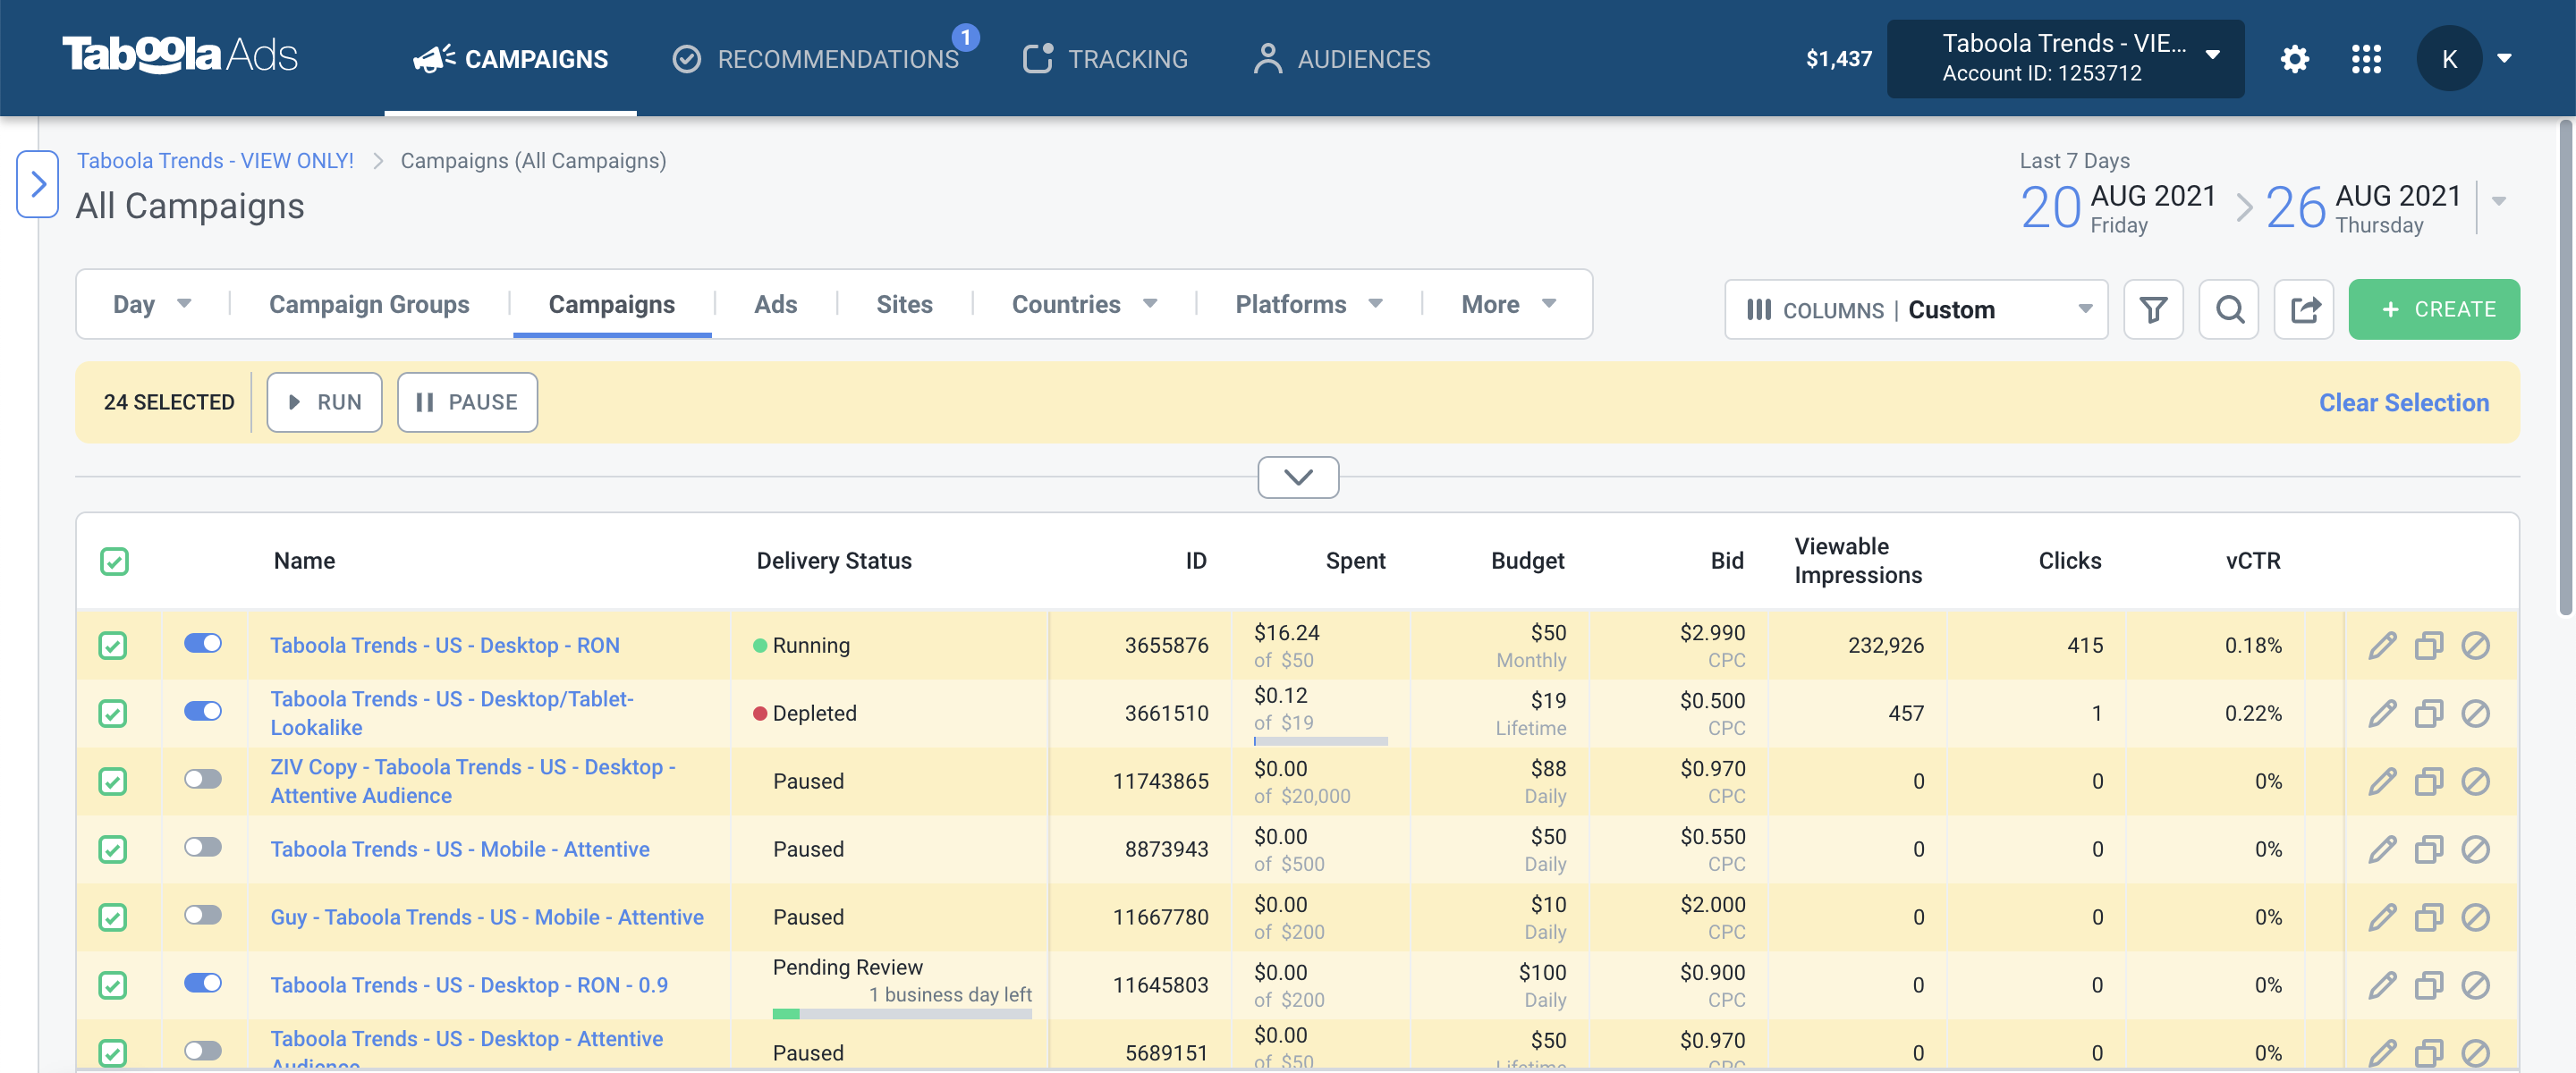This screenshot has width=2576, height=1073.
Task: Open the Platforms dropdown
Action: [x=1309, y=304]
